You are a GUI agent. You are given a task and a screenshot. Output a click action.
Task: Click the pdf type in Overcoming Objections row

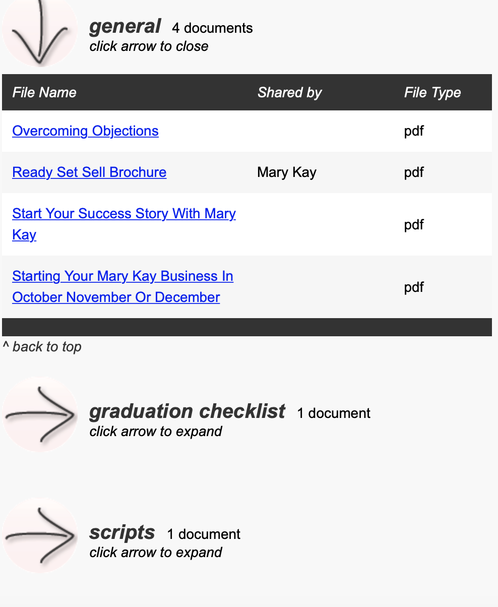click(414, 131)
